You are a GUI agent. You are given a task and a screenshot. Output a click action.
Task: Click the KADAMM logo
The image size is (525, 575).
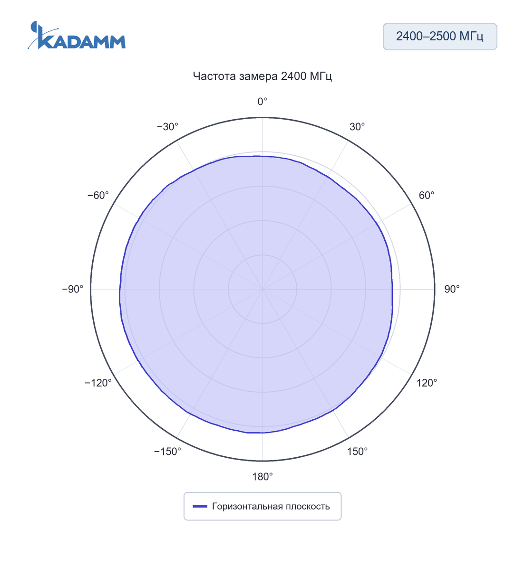[x=77, y=35]
